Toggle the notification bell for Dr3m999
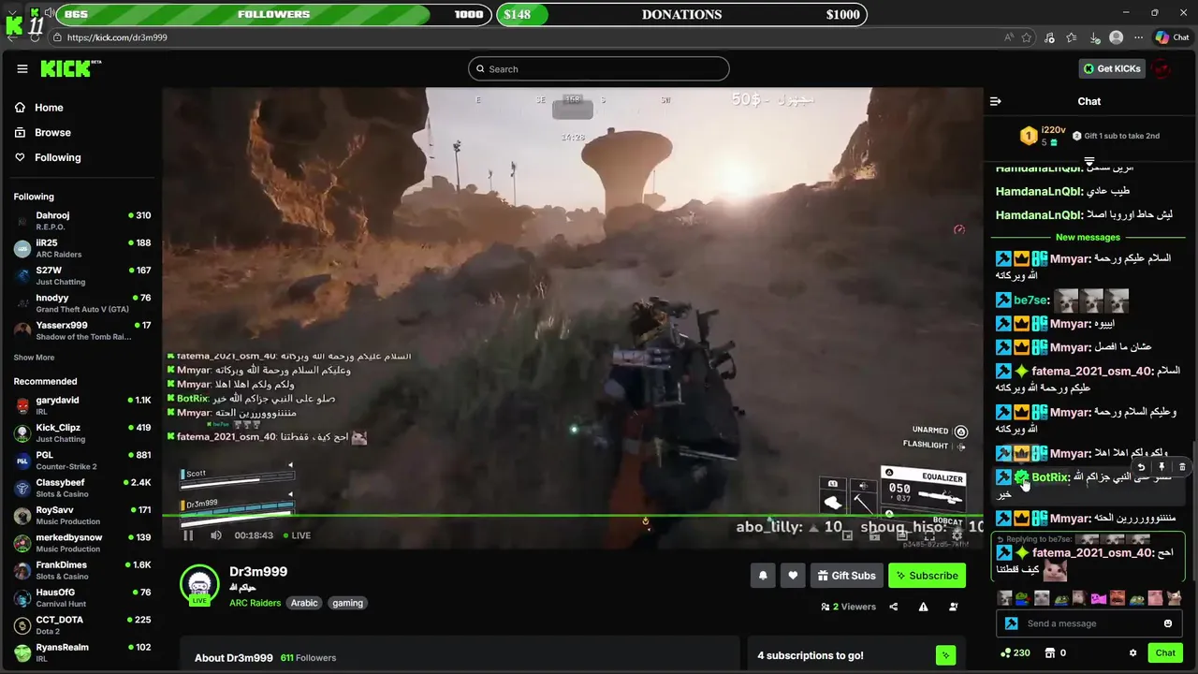Screen dimensions: 1198x674 coord(763,576)
